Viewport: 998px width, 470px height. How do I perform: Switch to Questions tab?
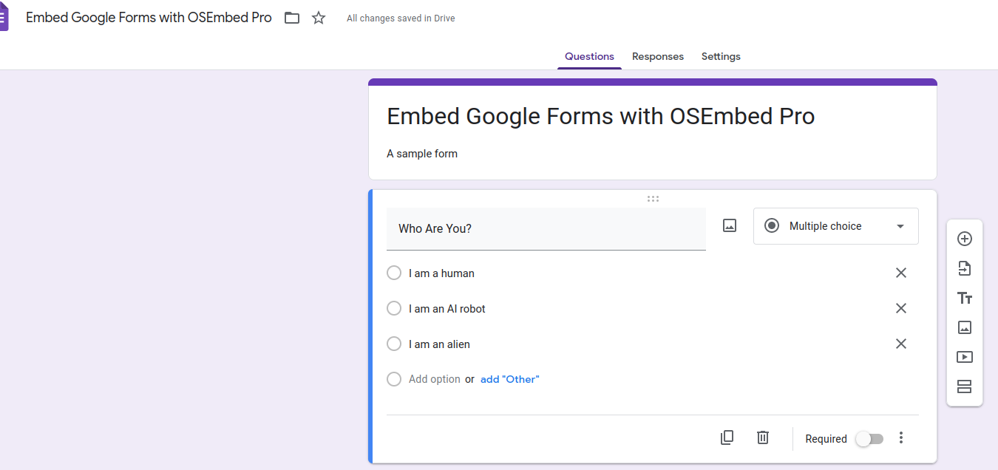pyautogui.click(x=589, y=56)
